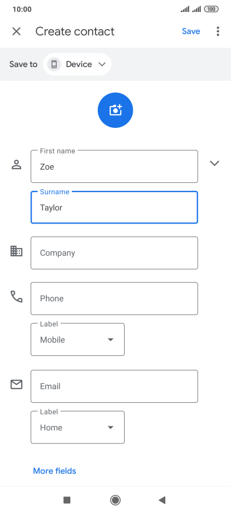Focus the First name field containing Zoe

pyautogui.click(x=114, y=167)
